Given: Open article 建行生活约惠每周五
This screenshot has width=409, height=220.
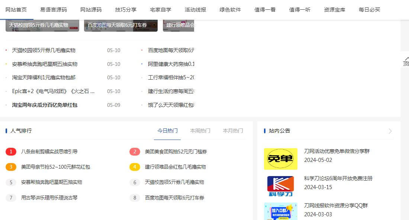Looking at the screenshot, I should click(171, 91).
